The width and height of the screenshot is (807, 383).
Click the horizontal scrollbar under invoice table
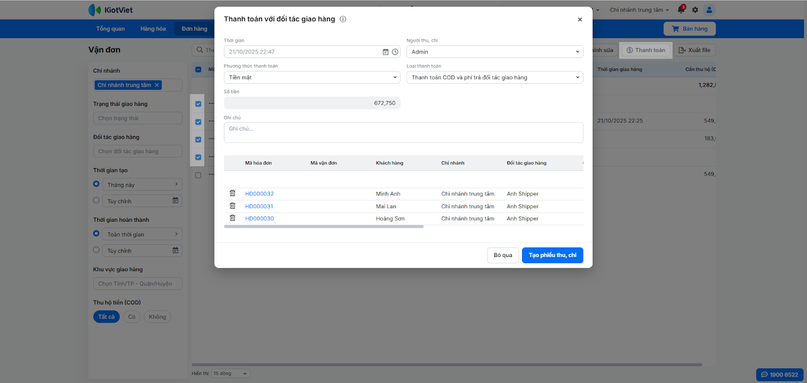point(323,227)
